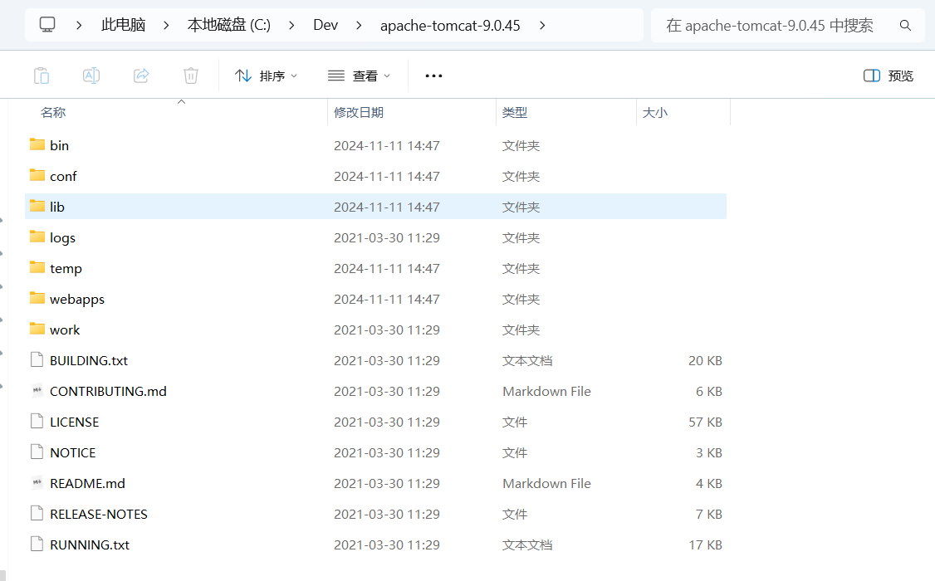Click the RUNNING.txt file icon
The width and height of the screenshot is (935, 581).
[37, 544]
